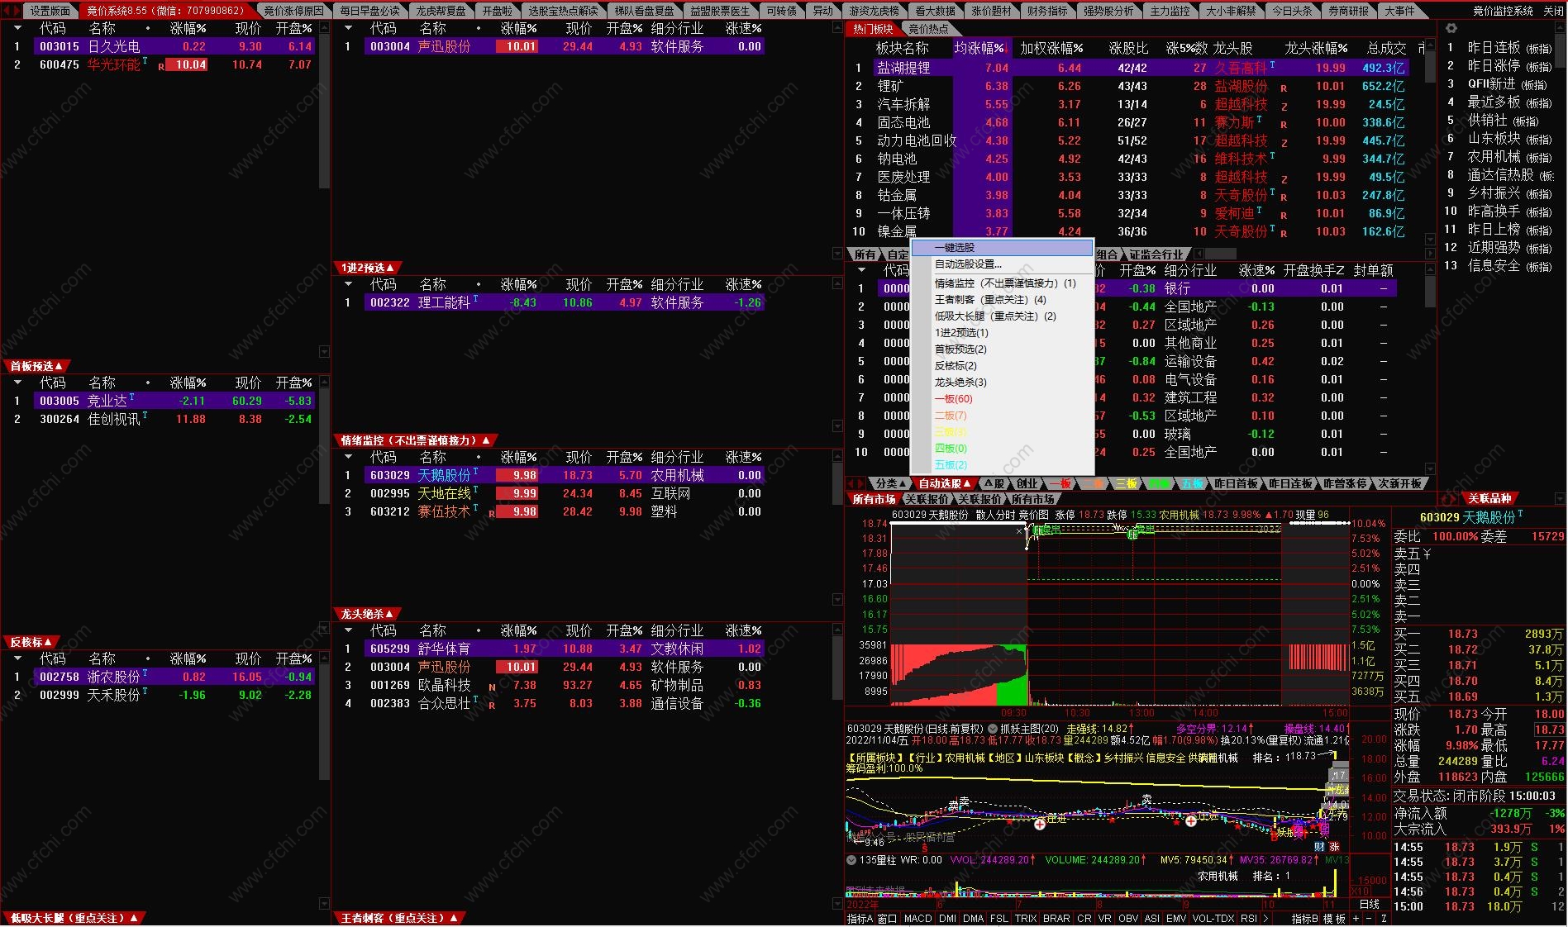The image size is (1568, 927).
Task: Open column menu arrow in 情绪监控 table header
Action: click(x=348, y=457)
